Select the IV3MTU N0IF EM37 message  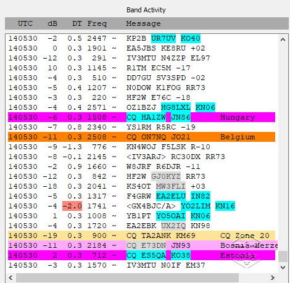point(166,265)
